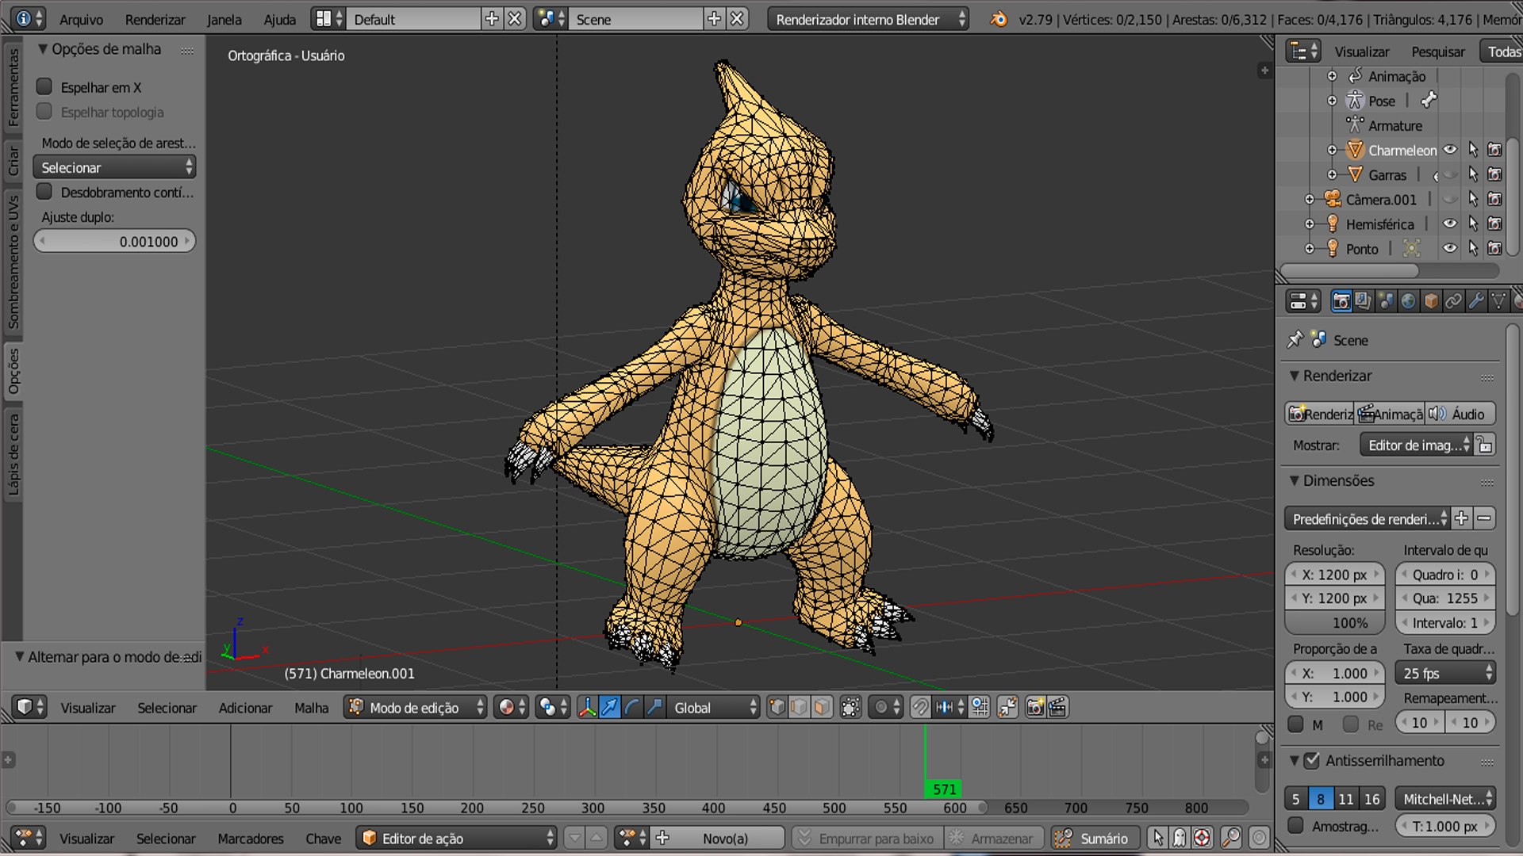Open the World properties globe tab
This screenshot has height=856, width=1523.
click(x=1408, y=301)
